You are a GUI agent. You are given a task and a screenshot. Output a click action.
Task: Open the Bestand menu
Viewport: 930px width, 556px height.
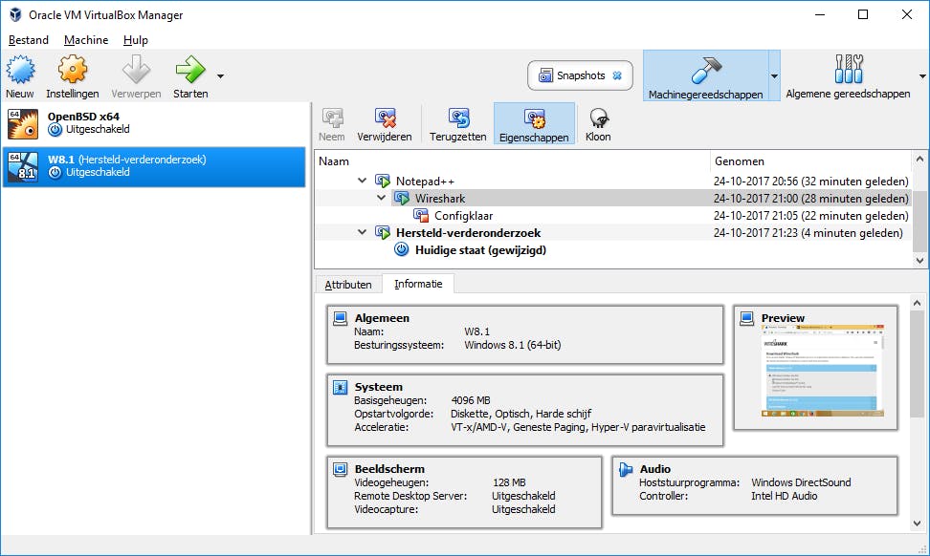pos(29,40)
